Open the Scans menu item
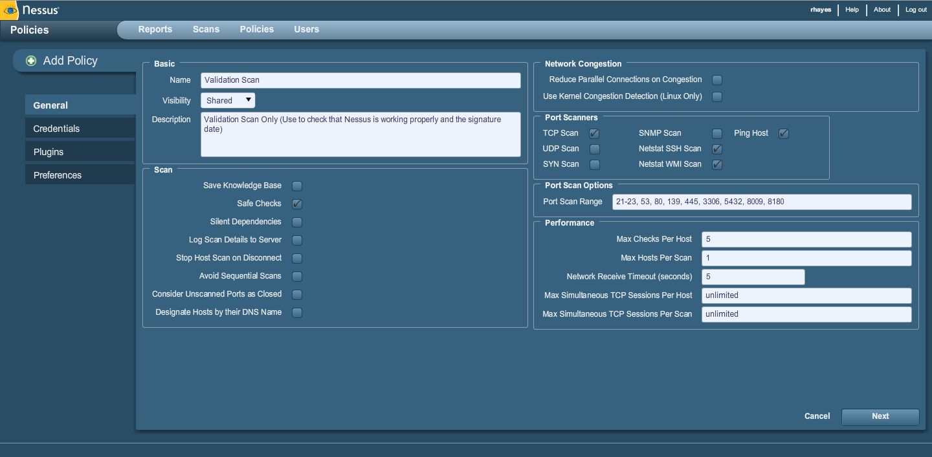Viewport: 932px width, 457px height. (x=206, y=29)
